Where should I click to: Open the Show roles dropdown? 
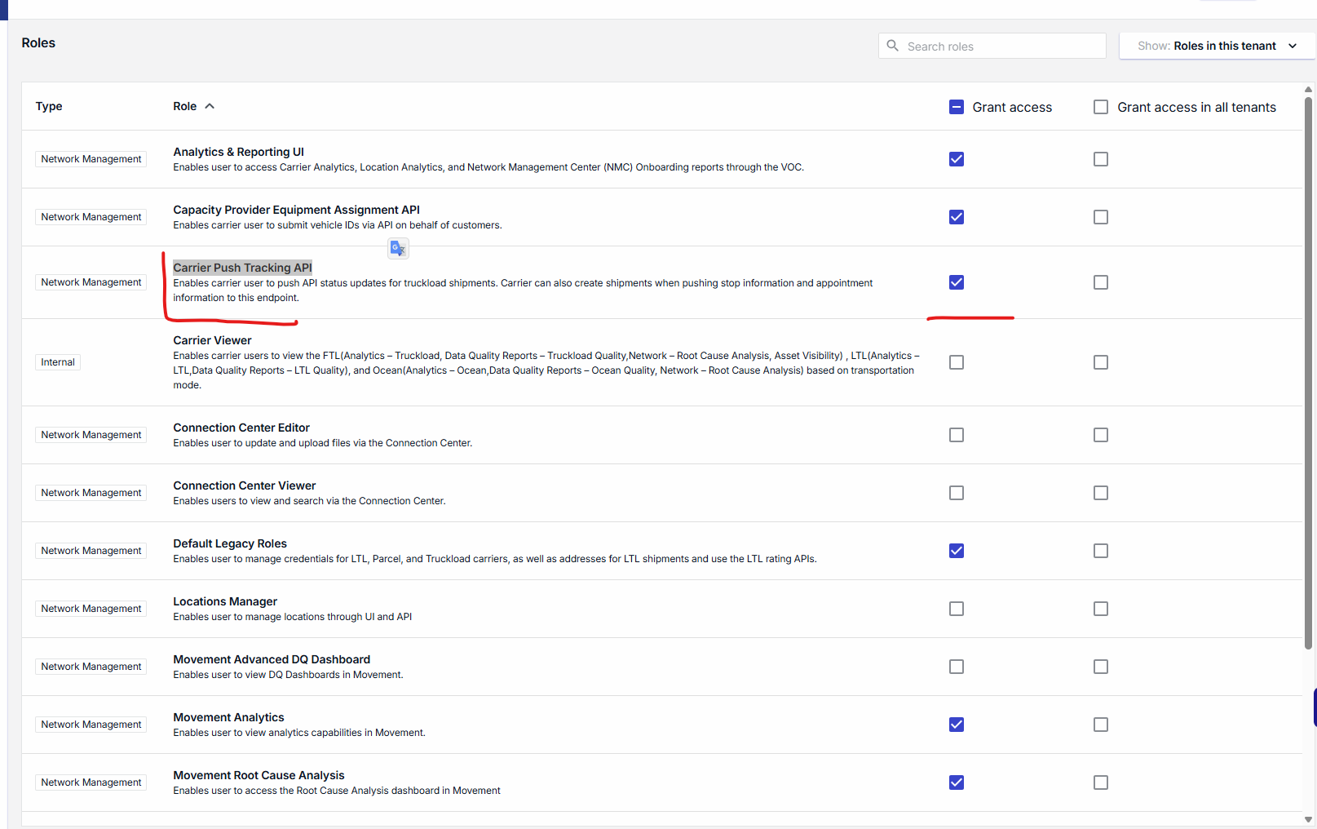(x=1218, y=46)
